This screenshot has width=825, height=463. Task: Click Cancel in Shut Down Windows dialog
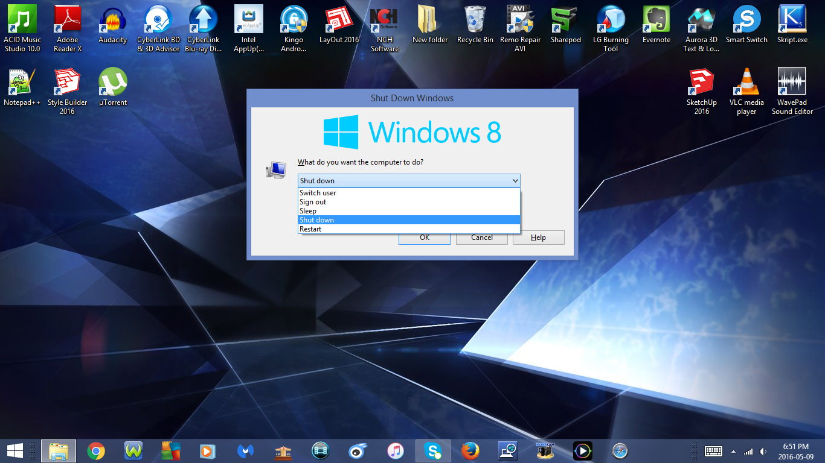482,238
